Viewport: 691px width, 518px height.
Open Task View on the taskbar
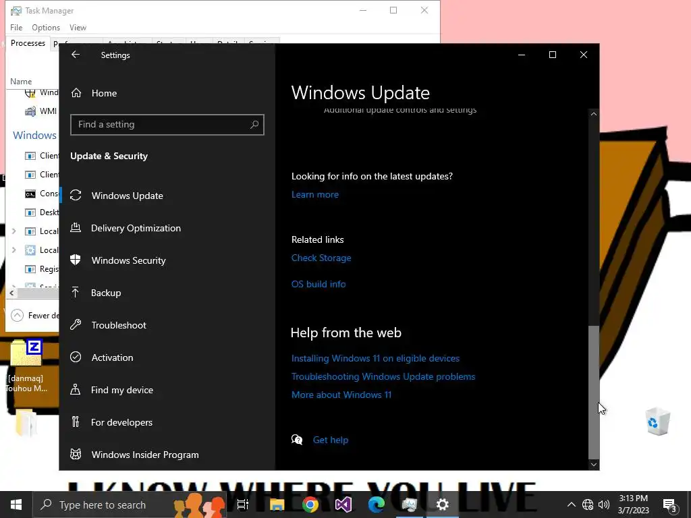tap(242, 505)
